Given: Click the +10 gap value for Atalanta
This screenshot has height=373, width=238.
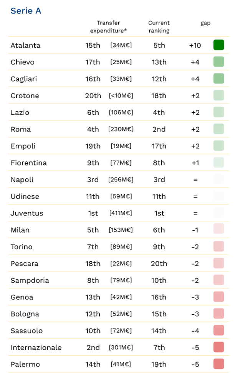Looking at the screenshot, I should [x=195, y=45].
